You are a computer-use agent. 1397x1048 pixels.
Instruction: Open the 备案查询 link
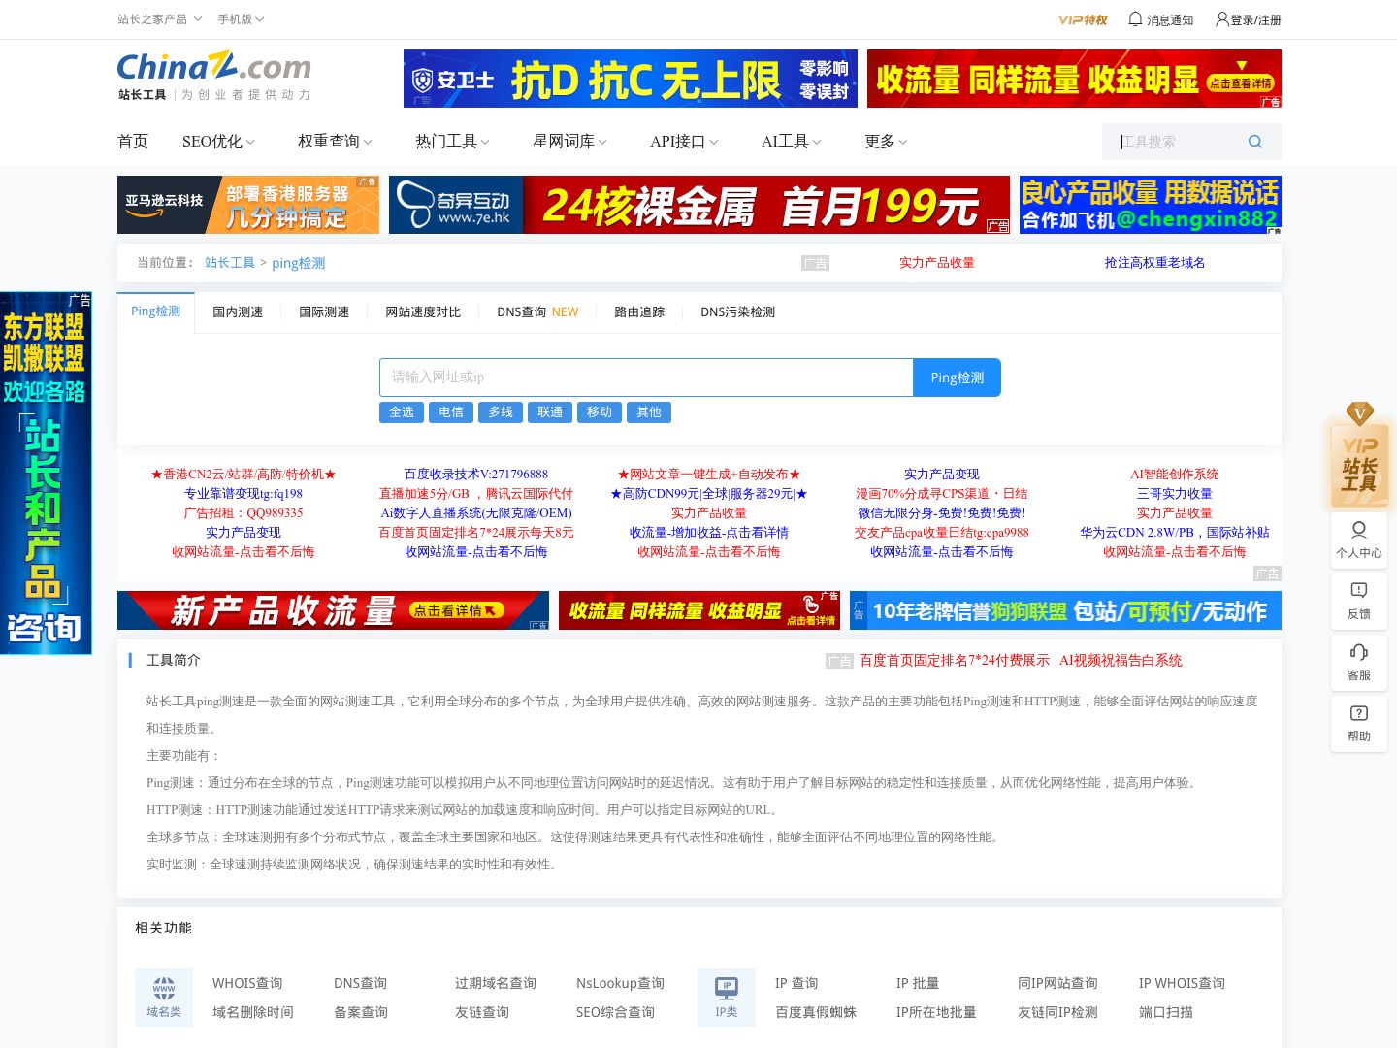pyautogui.click(x=361, y=1012)
